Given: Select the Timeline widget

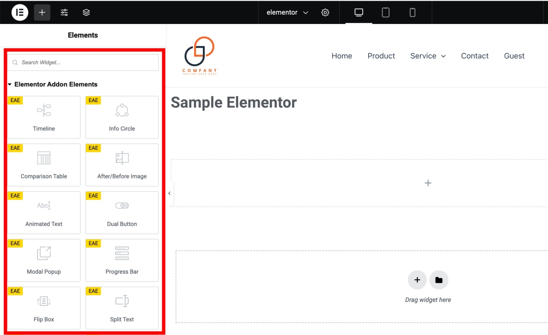Looking at the screenshot, I should click(44, 117).
